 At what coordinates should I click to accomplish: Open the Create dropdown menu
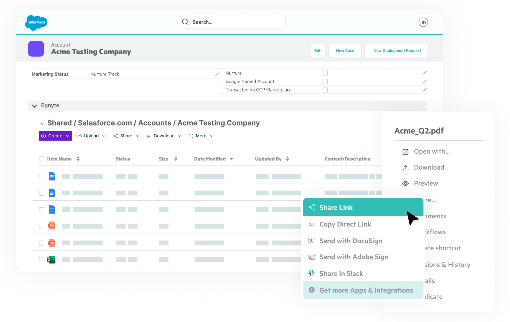coord(55,136)
